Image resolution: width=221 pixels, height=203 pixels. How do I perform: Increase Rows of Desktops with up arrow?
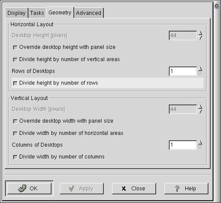pos(200,69)
